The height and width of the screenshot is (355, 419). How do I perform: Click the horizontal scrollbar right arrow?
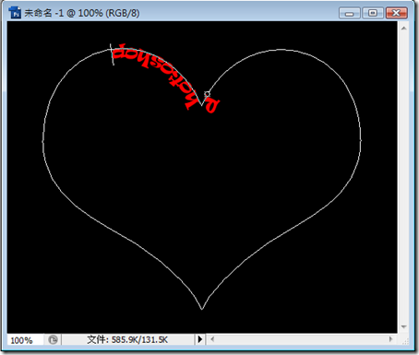point(390,339)
